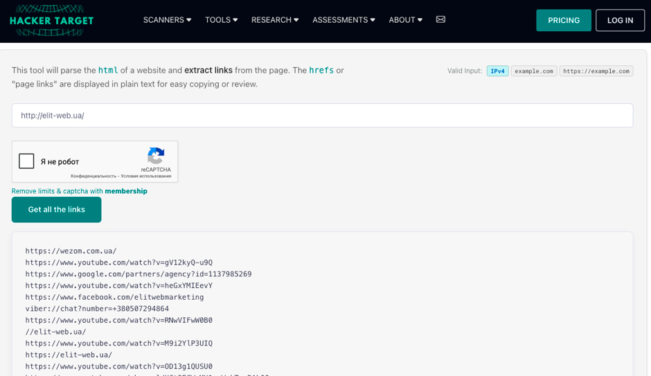
Task: Select the https://elit-web.ua/ result line
Action: (69, 355)
